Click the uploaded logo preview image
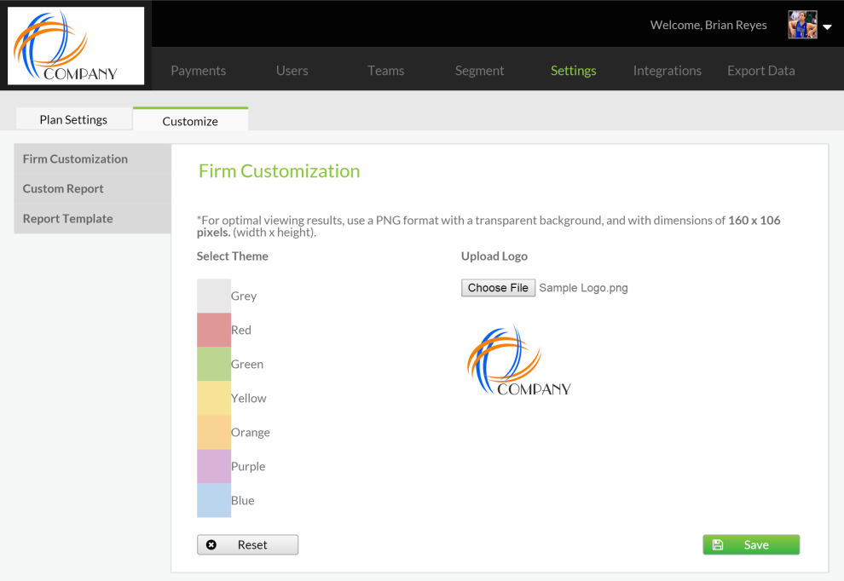The height and width of the screenshot is (581, 844). 519,360
